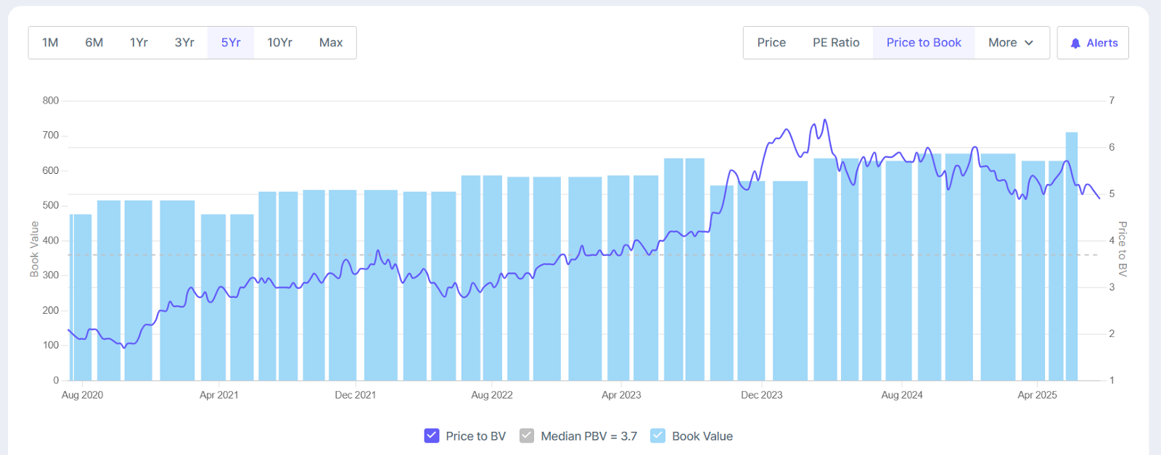Image resolution: width=1161 pixels, height=455 pixels.
Task: Select the Price to Book view
Action: (x=924, y=43)
